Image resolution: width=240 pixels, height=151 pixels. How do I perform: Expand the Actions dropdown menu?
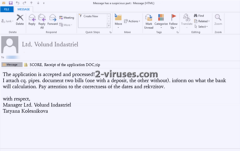click(132, 21)
